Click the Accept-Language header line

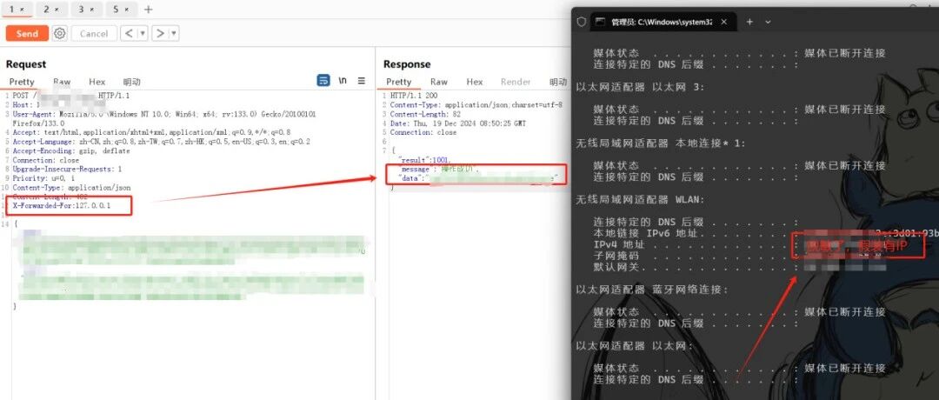pos(161,142)
